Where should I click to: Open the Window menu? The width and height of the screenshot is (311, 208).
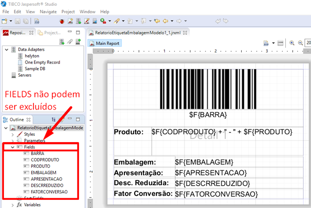[88, 12]
